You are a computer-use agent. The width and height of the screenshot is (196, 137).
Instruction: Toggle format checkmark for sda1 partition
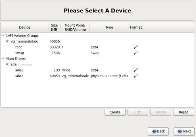click(135, 70)
